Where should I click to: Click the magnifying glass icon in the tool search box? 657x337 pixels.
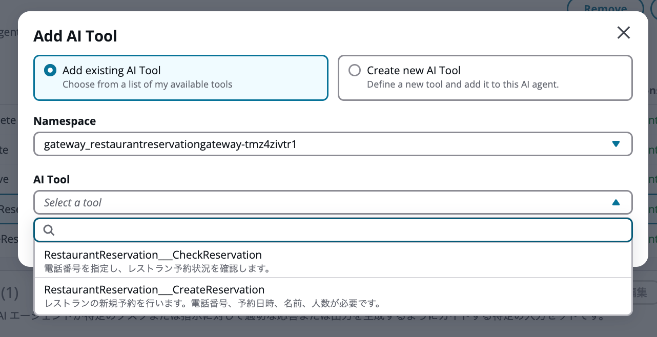coord(49,230)
